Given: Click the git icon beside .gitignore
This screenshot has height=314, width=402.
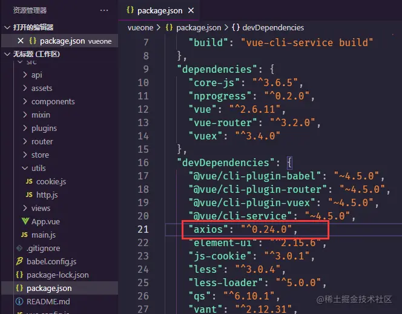Looking at the screenshot, I should [19, 248].
